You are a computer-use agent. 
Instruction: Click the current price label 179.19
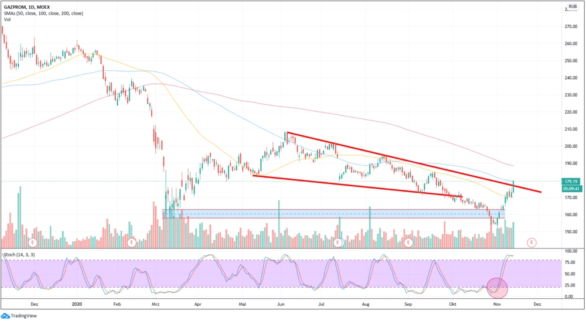[x=572, y=181]
